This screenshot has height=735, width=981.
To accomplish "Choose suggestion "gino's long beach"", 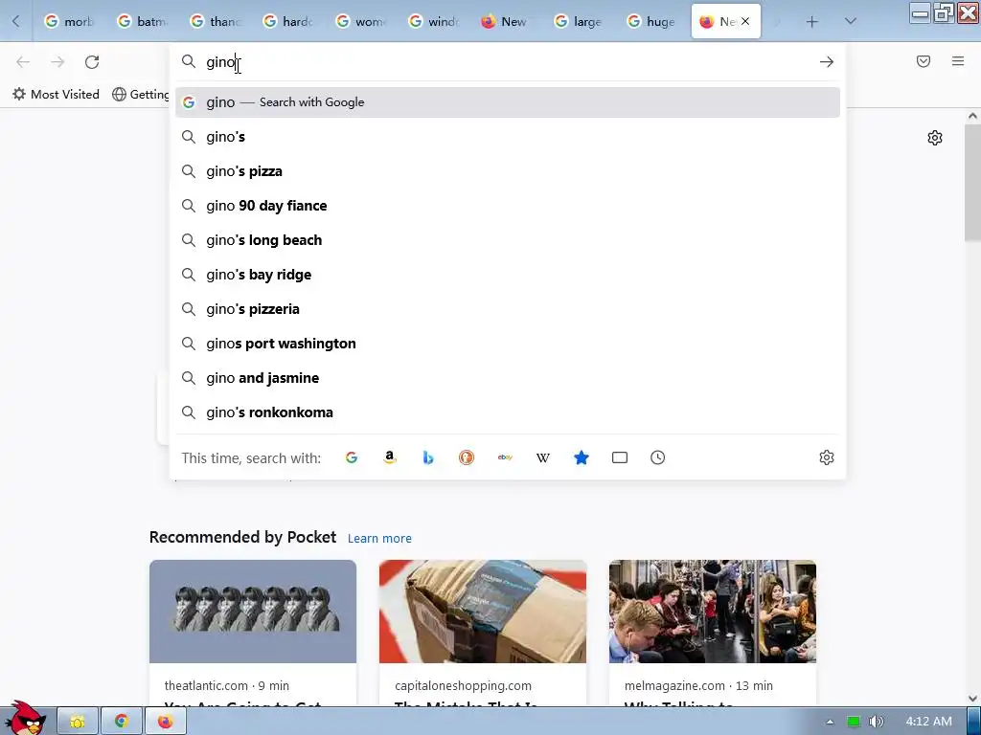I will tap(508, 240).
